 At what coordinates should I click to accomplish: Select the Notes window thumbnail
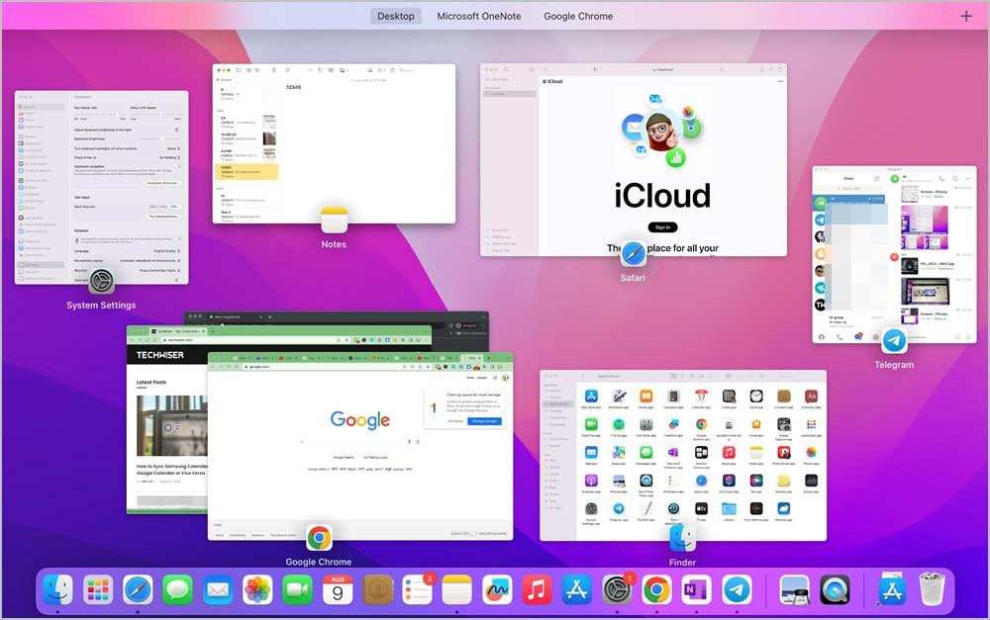334,143
